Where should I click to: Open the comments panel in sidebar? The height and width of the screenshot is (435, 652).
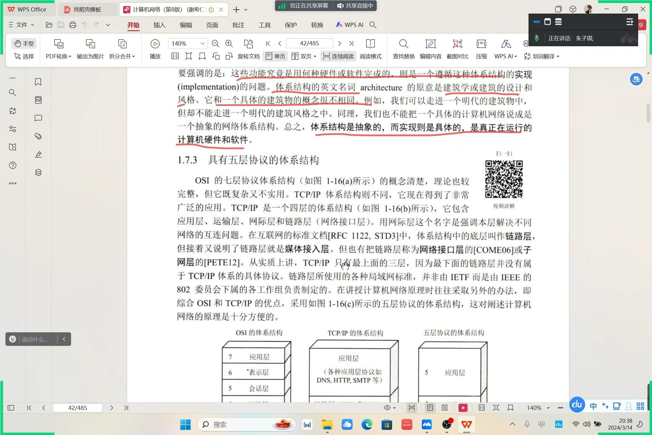(38, 118)
